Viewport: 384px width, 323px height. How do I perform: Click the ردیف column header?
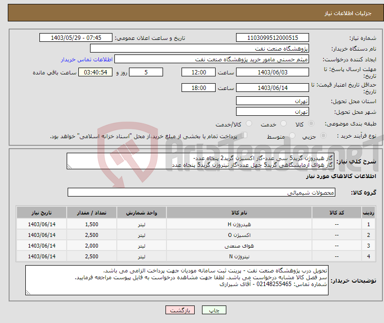(368, 213)
